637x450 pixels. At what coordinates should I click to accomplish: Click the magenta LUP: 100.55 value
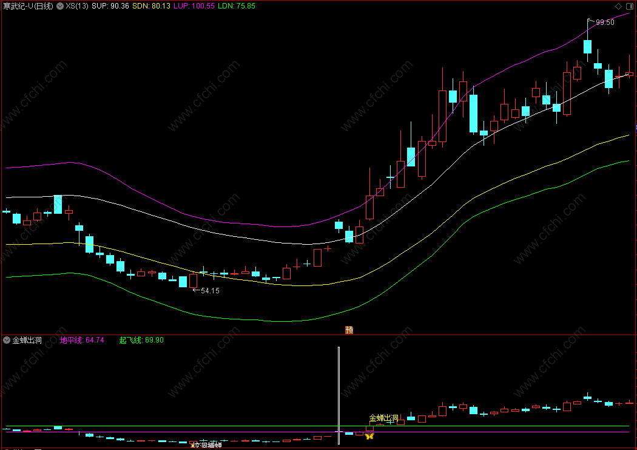click(194, 6)
